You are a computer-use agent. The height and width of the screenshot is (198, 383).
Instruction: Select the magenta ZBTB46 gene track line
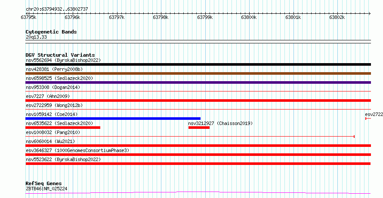click(x=198, y=193)
